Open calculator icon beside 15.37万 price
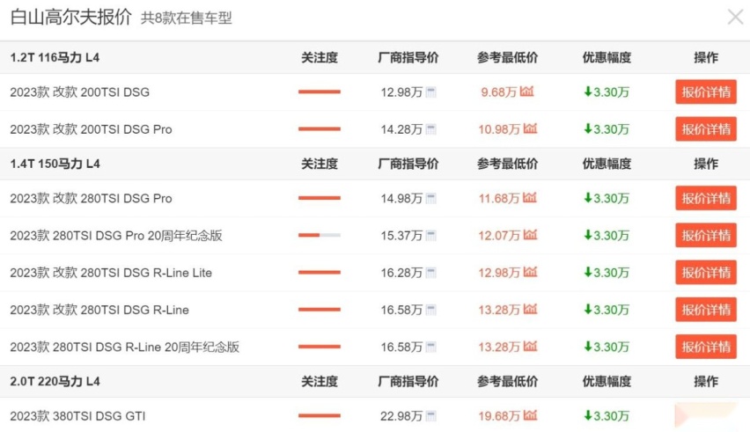Viewport: 750px width, 432px height. coord(431,235)
